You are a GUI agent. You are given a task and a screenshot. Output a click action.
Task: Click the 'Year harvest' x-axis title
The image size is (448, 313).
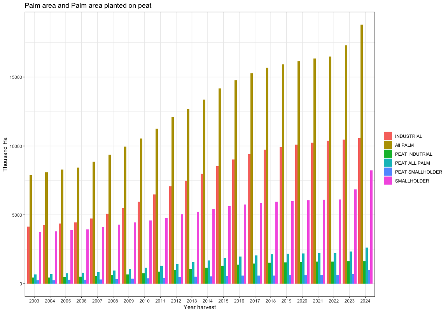[x=199, y=307]
